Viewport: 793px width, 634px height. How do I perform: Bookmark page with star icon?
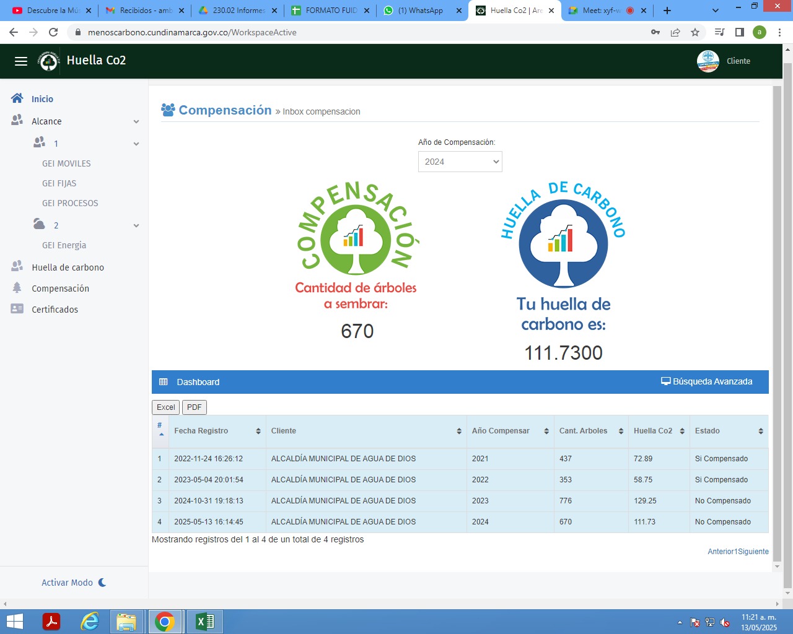pyautogui.click(x=695, y=32)
